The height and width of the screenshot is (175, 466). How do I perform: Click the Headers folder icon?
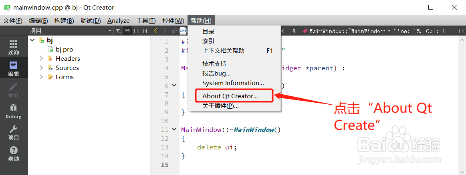[50, 59]
